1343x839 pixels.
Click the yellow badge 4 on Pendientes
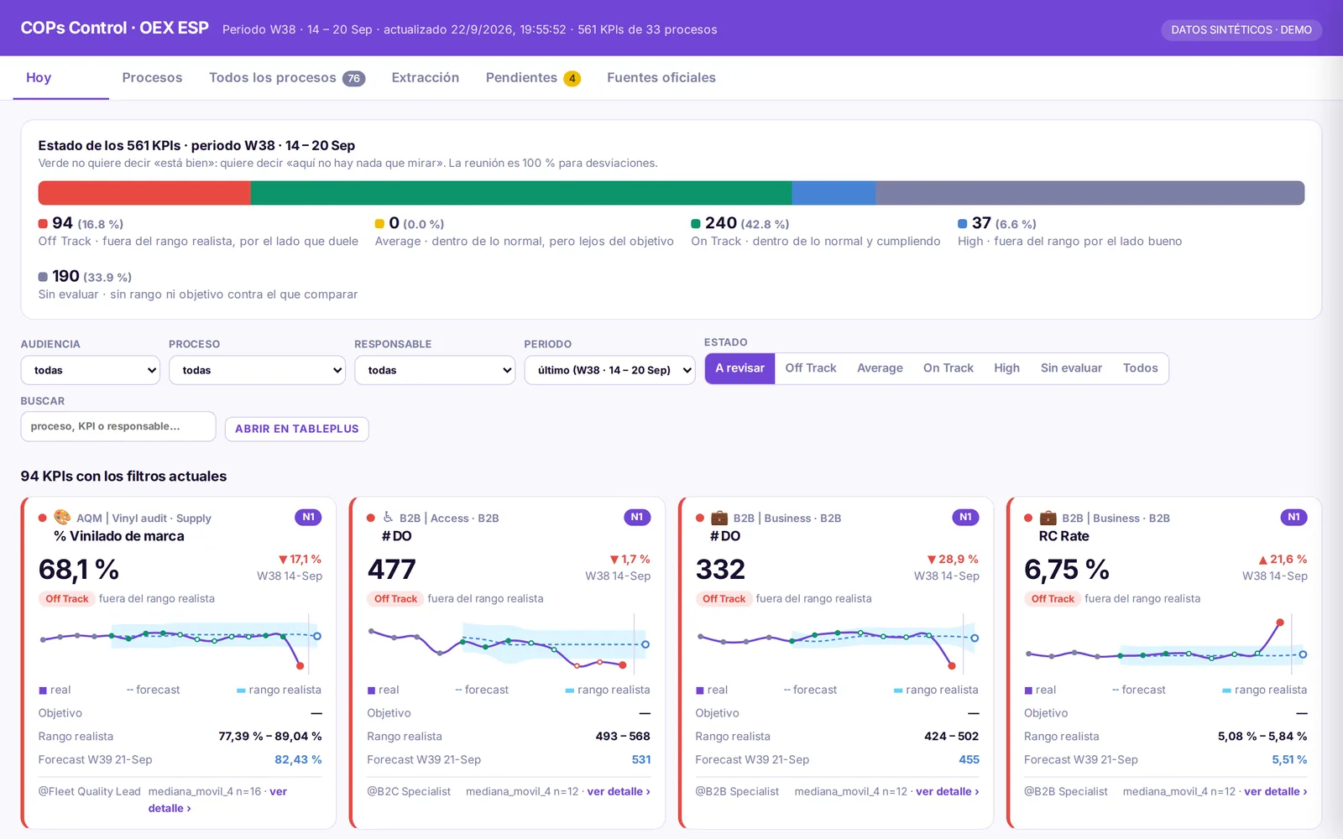click(572, 78)
